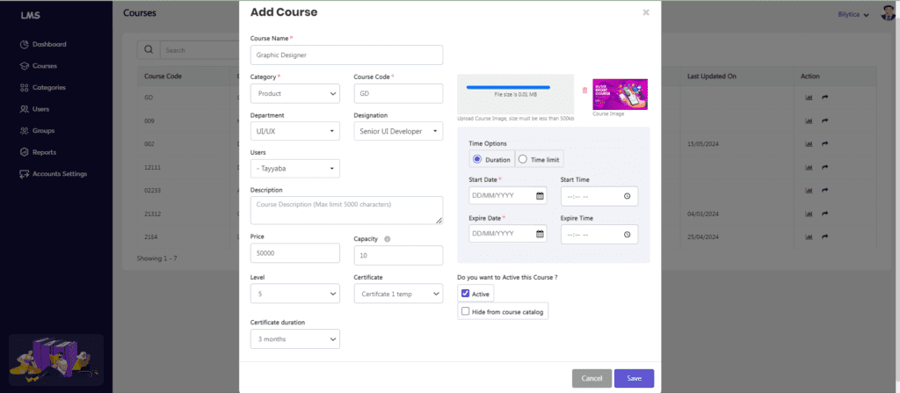
Task: Select the Time limit radio option
Action: (522, 160)
